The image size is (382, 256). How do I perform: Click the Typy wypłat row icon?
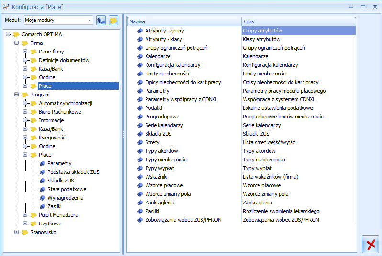140,168
